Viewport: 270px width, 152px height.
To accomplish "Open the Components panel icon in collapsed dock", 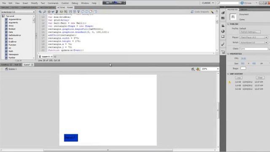I will [x=223, y=52].
